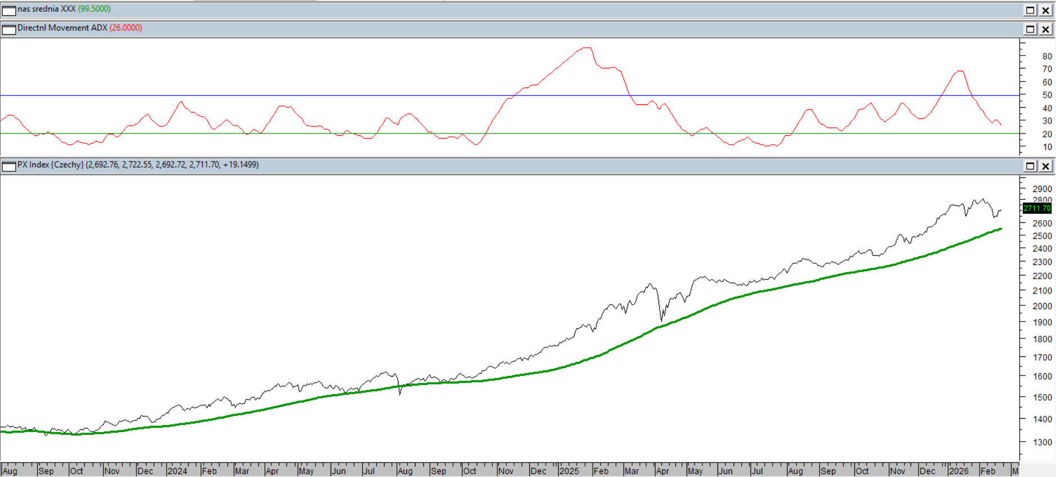1056x477 pixels.
Task: Maximize the nas srednia XXX pane
Action: (1030, 10)
